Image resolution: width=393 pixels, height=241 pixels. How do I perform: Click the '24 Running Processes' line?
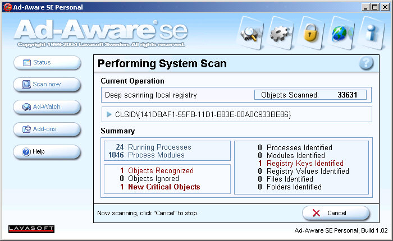point(153,147)
